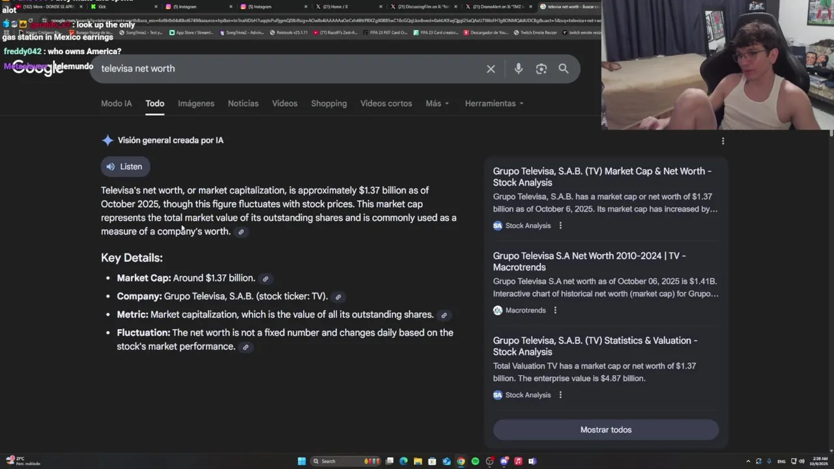Screen dimensions: 834x469
Task: Select the 'Videos cortos' results tab
Action: pyautogui.click(x=386, y=104)
